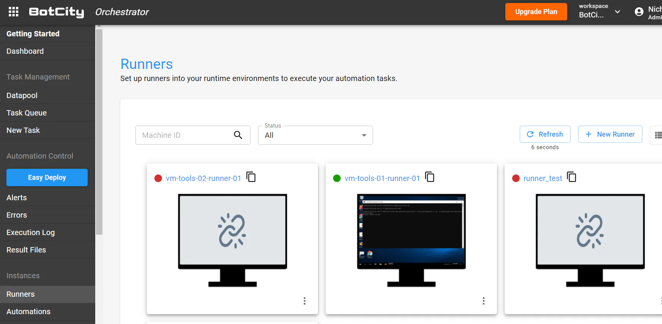
Task: Switch to list view layout
Action: [658, 135]
